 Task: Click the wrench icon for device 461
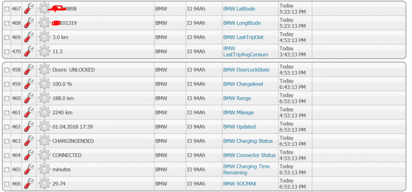click(29, 113)
